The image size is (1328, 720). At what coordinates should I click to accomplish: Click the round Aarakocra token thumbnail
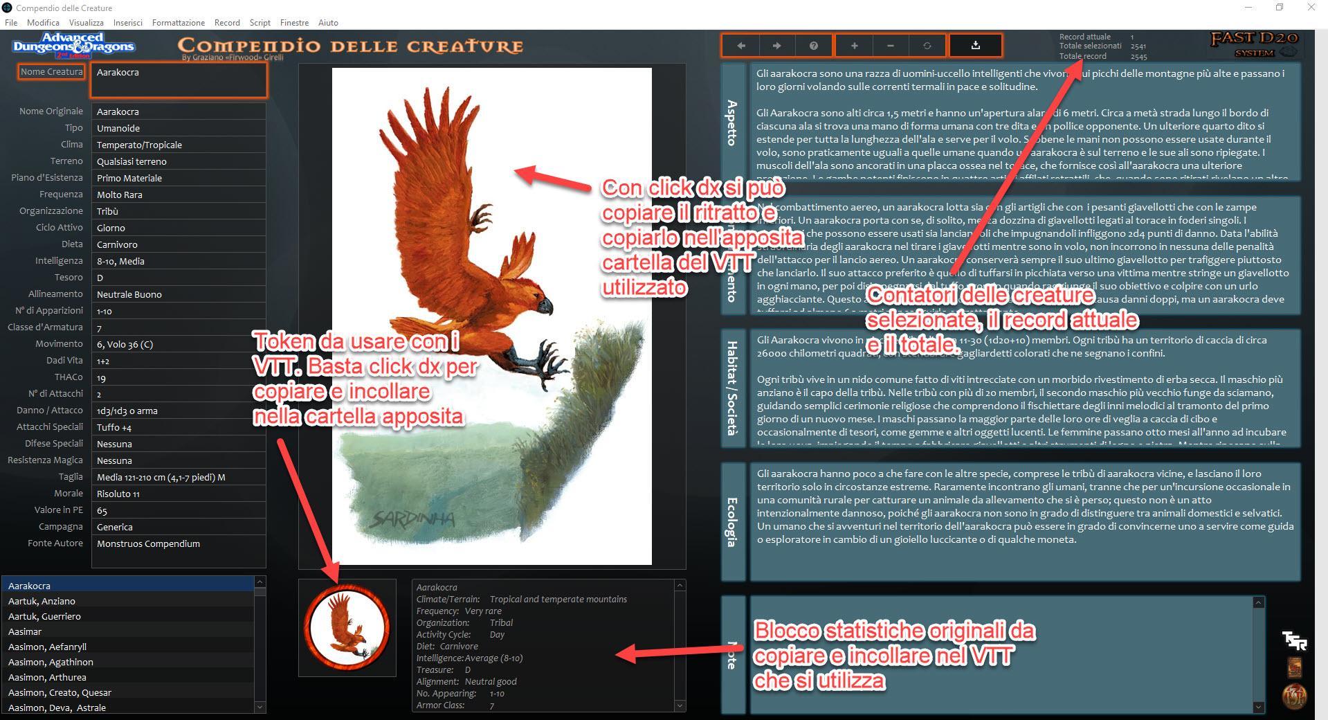coord(347,627)
